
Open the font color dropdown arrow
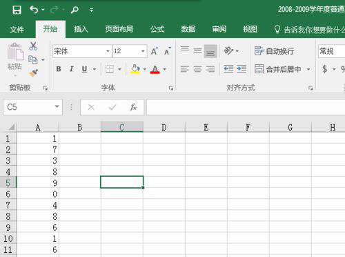tap(164, 69)
